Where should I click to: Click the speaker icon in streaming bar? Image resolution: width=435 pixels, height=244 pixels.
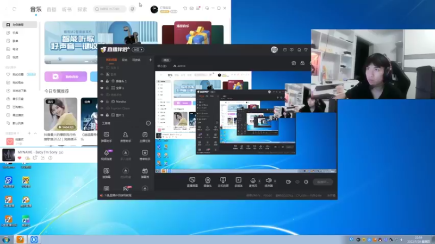tap(268, 181)
